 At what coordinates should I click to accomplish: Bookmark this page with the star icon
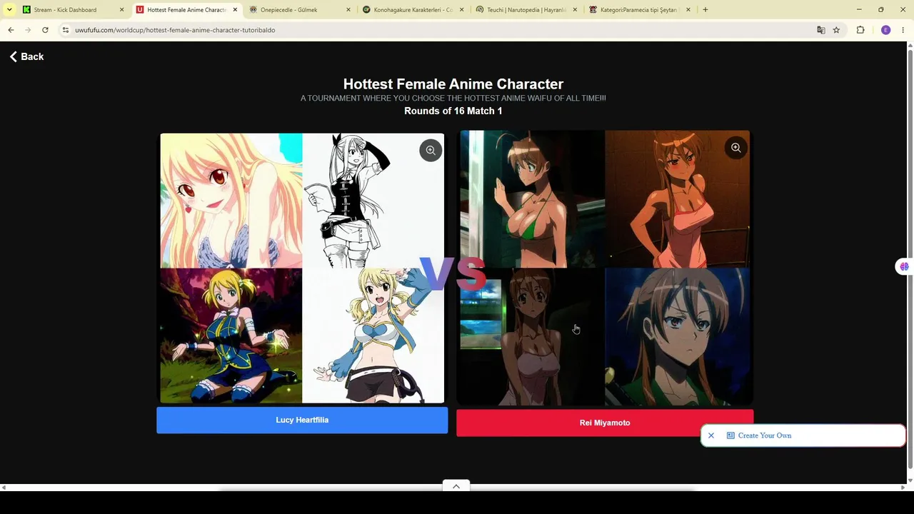836,30
